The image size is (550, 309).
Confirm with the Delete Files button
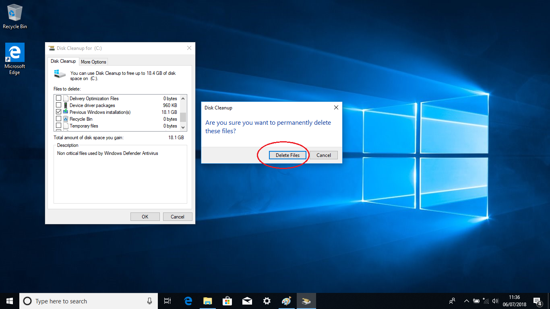[287, 155]
